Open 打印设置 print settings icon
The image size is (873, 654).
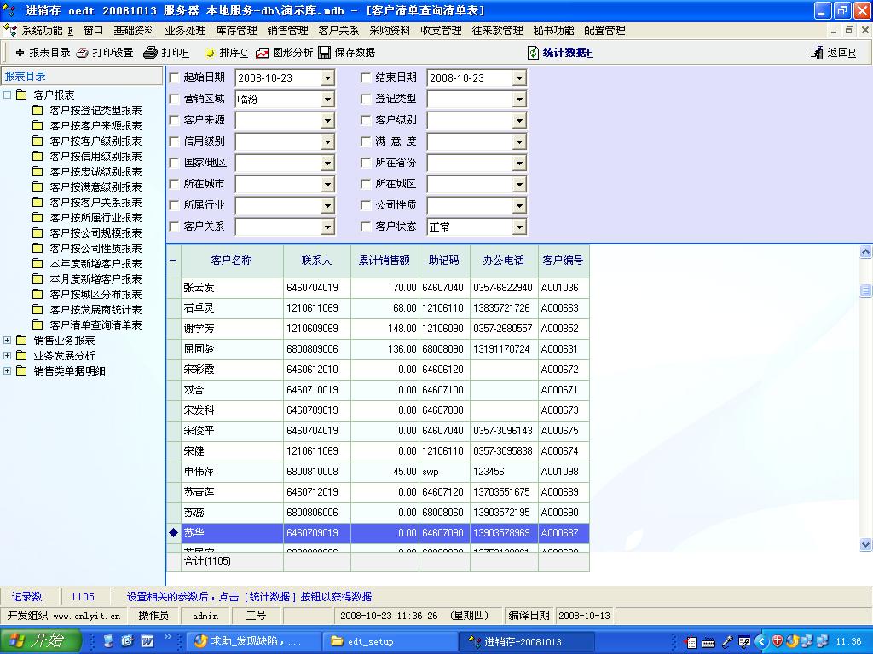83,53
